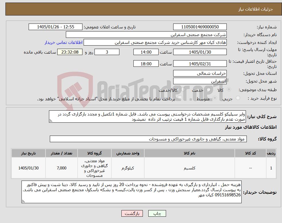282x223 pixels.
Task: Click resize handle of description textarea
Action: tap(51, 121)
